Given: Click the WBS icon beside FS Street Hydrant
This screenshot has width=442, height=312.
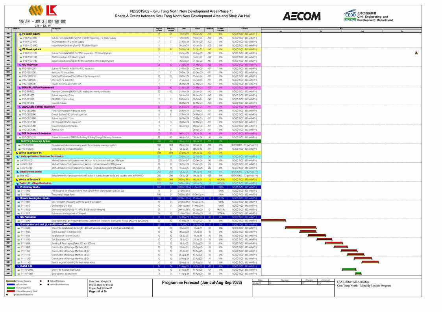Looking at the screenshot, I should click(x=20, y=49).
